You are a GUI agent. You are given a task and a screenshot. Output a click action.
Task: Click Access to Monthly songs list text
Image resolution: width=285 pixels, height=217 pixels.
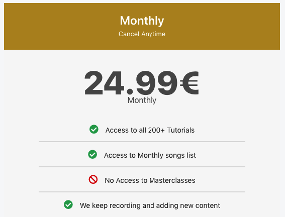[x=150, y=155]
